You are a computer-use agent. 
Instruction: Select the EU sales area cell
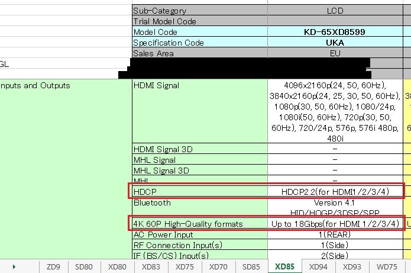click(x=335, y=53)
